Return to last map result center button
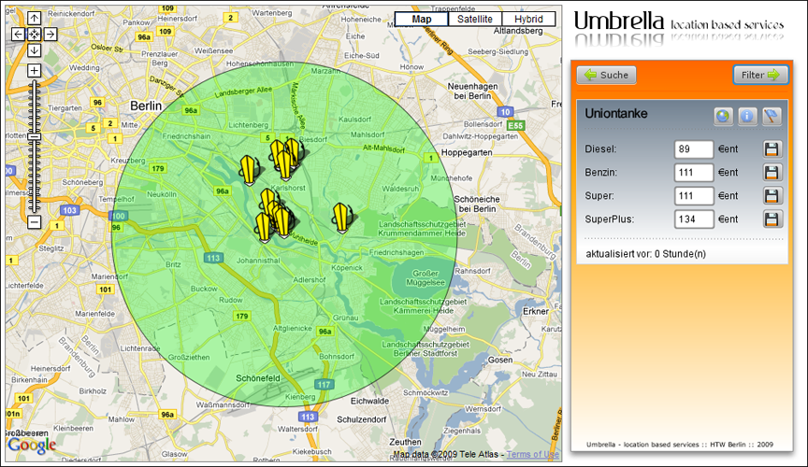 tap(34, 35)
